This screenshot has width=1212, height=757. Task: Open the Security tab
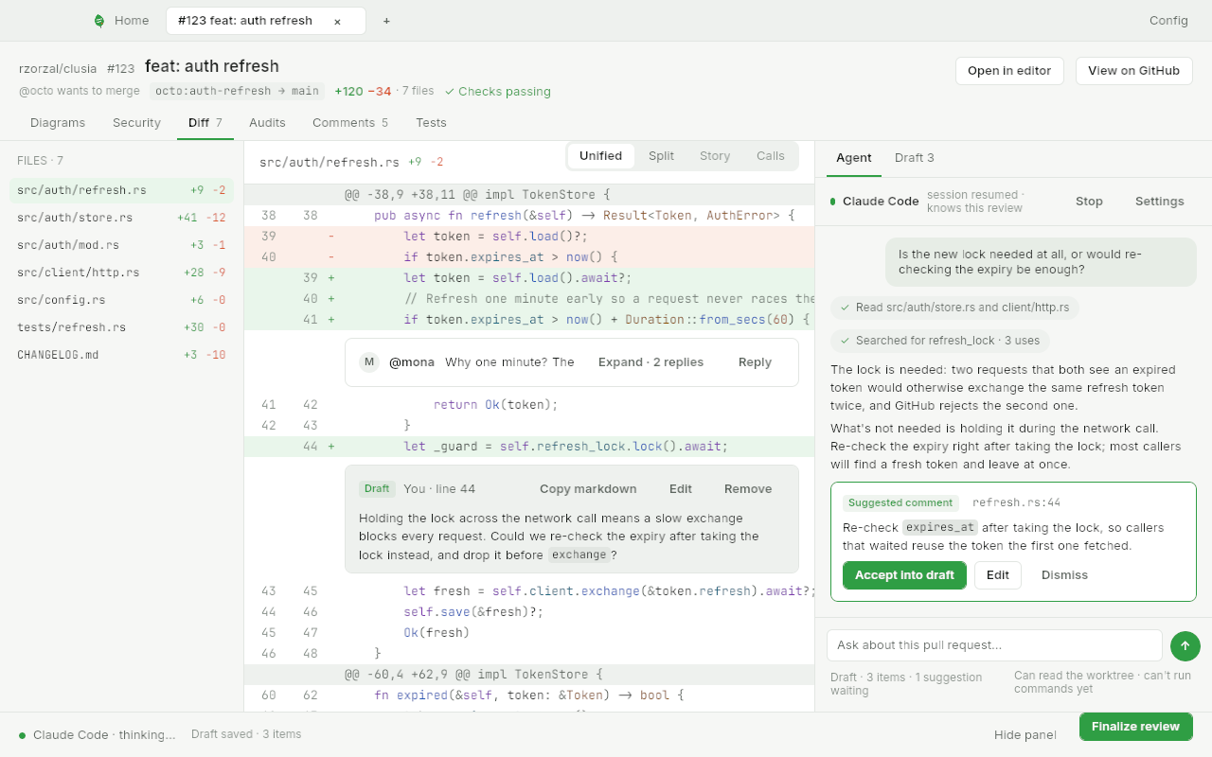(x=136, y=123)
